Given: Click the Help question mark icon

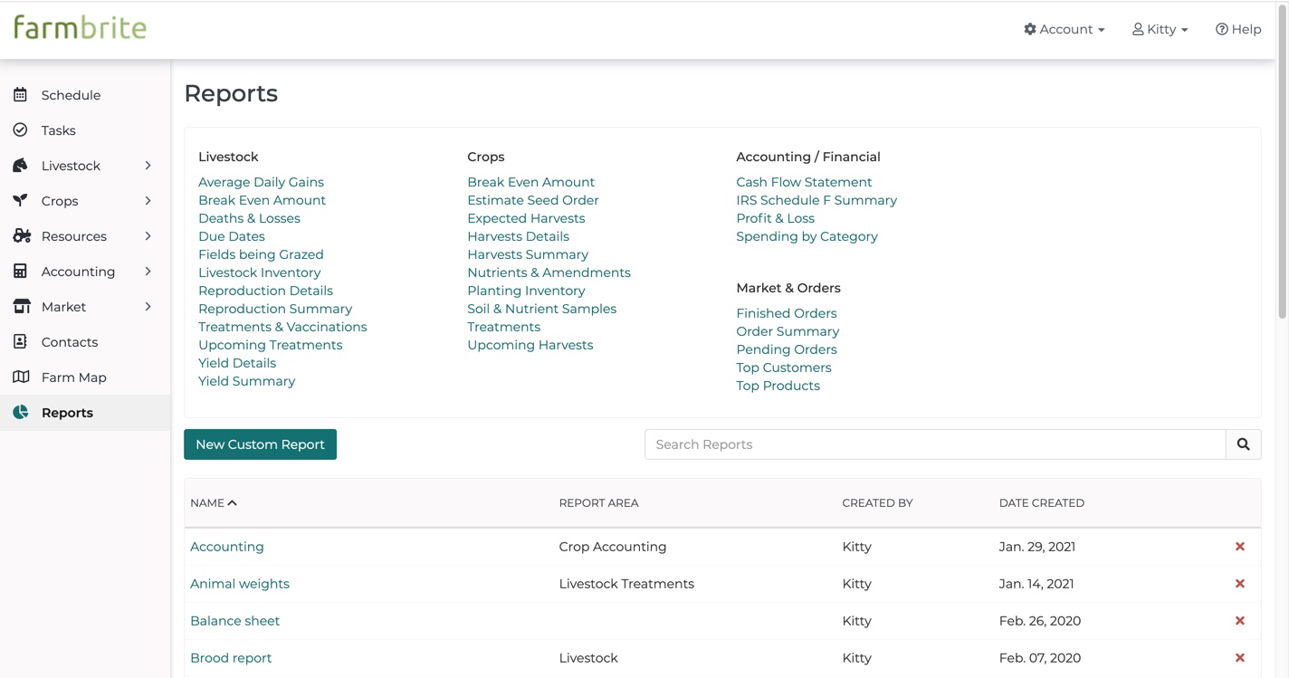Looking at the screenshot, I should (x=1221, y=30).
